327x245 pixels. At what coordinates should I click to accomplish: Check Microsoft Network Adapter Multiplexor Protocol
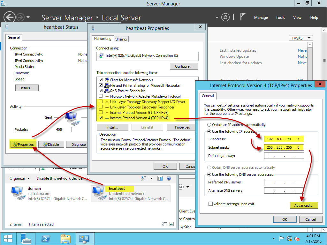[x=101, y=96]
